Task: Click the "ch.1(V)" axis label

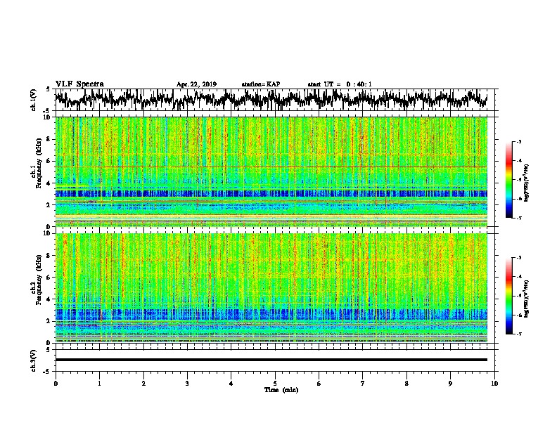Action: tap(33, 100)
